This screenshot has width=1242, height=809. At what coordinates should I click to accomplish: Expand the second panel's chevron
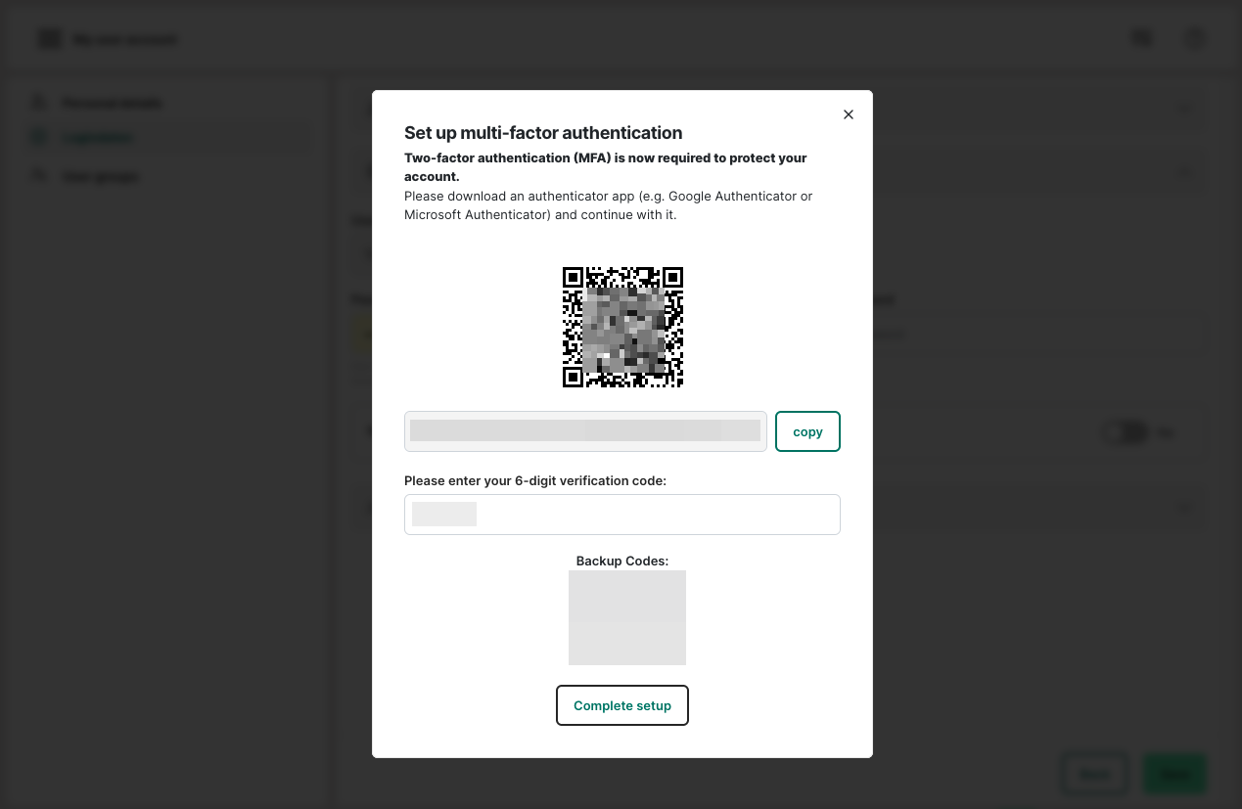(x=1184, y=172)
